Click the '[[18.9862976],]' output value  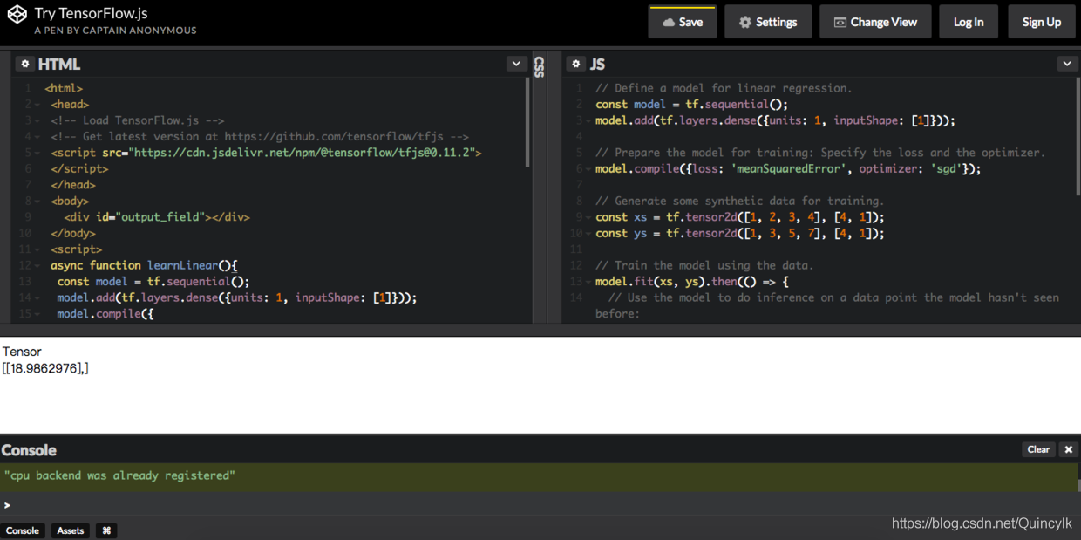tap(45, 368)
